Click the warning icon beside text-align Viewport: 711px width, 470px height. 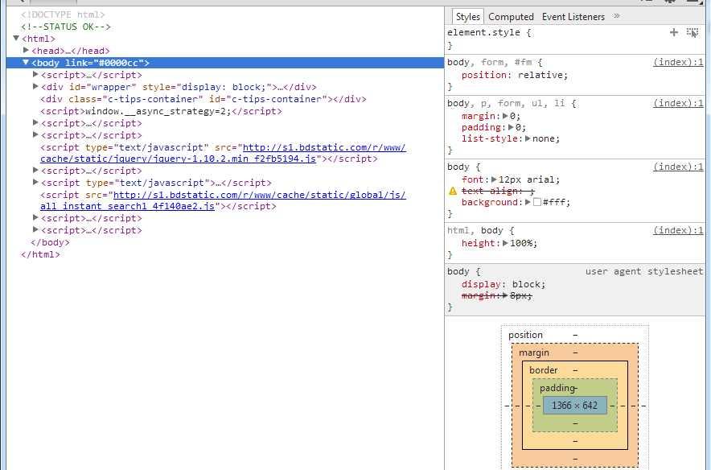click(453, 191)
